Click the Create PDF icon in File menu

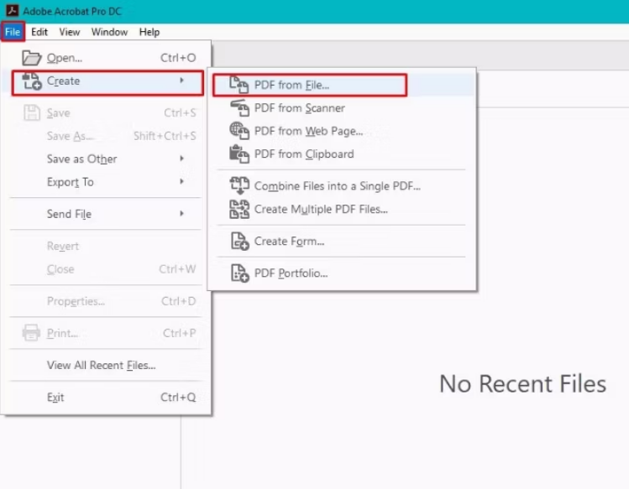[32, 81]
